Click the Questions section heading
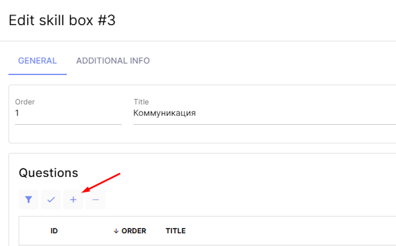This screenshot has height=246, width=396. coord(48,173)
